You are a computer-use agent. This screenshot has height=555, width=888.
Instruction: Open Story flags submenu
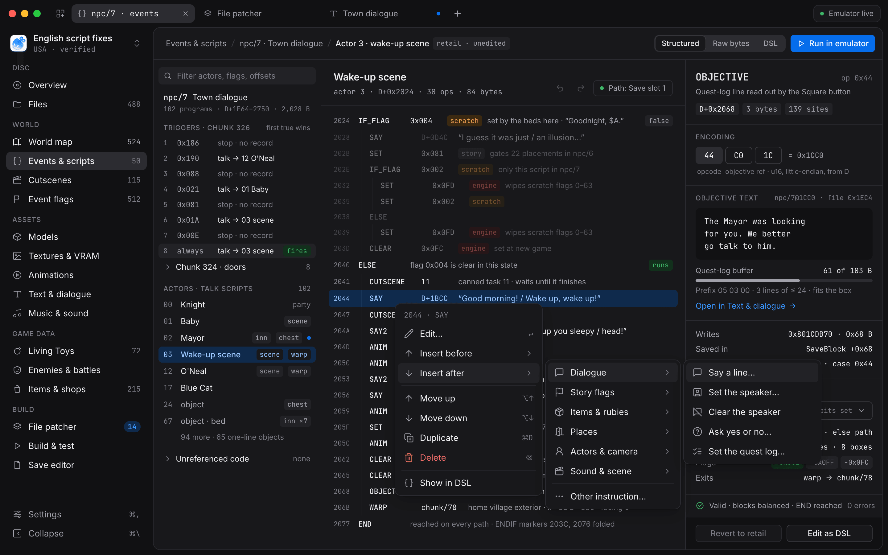612,393
